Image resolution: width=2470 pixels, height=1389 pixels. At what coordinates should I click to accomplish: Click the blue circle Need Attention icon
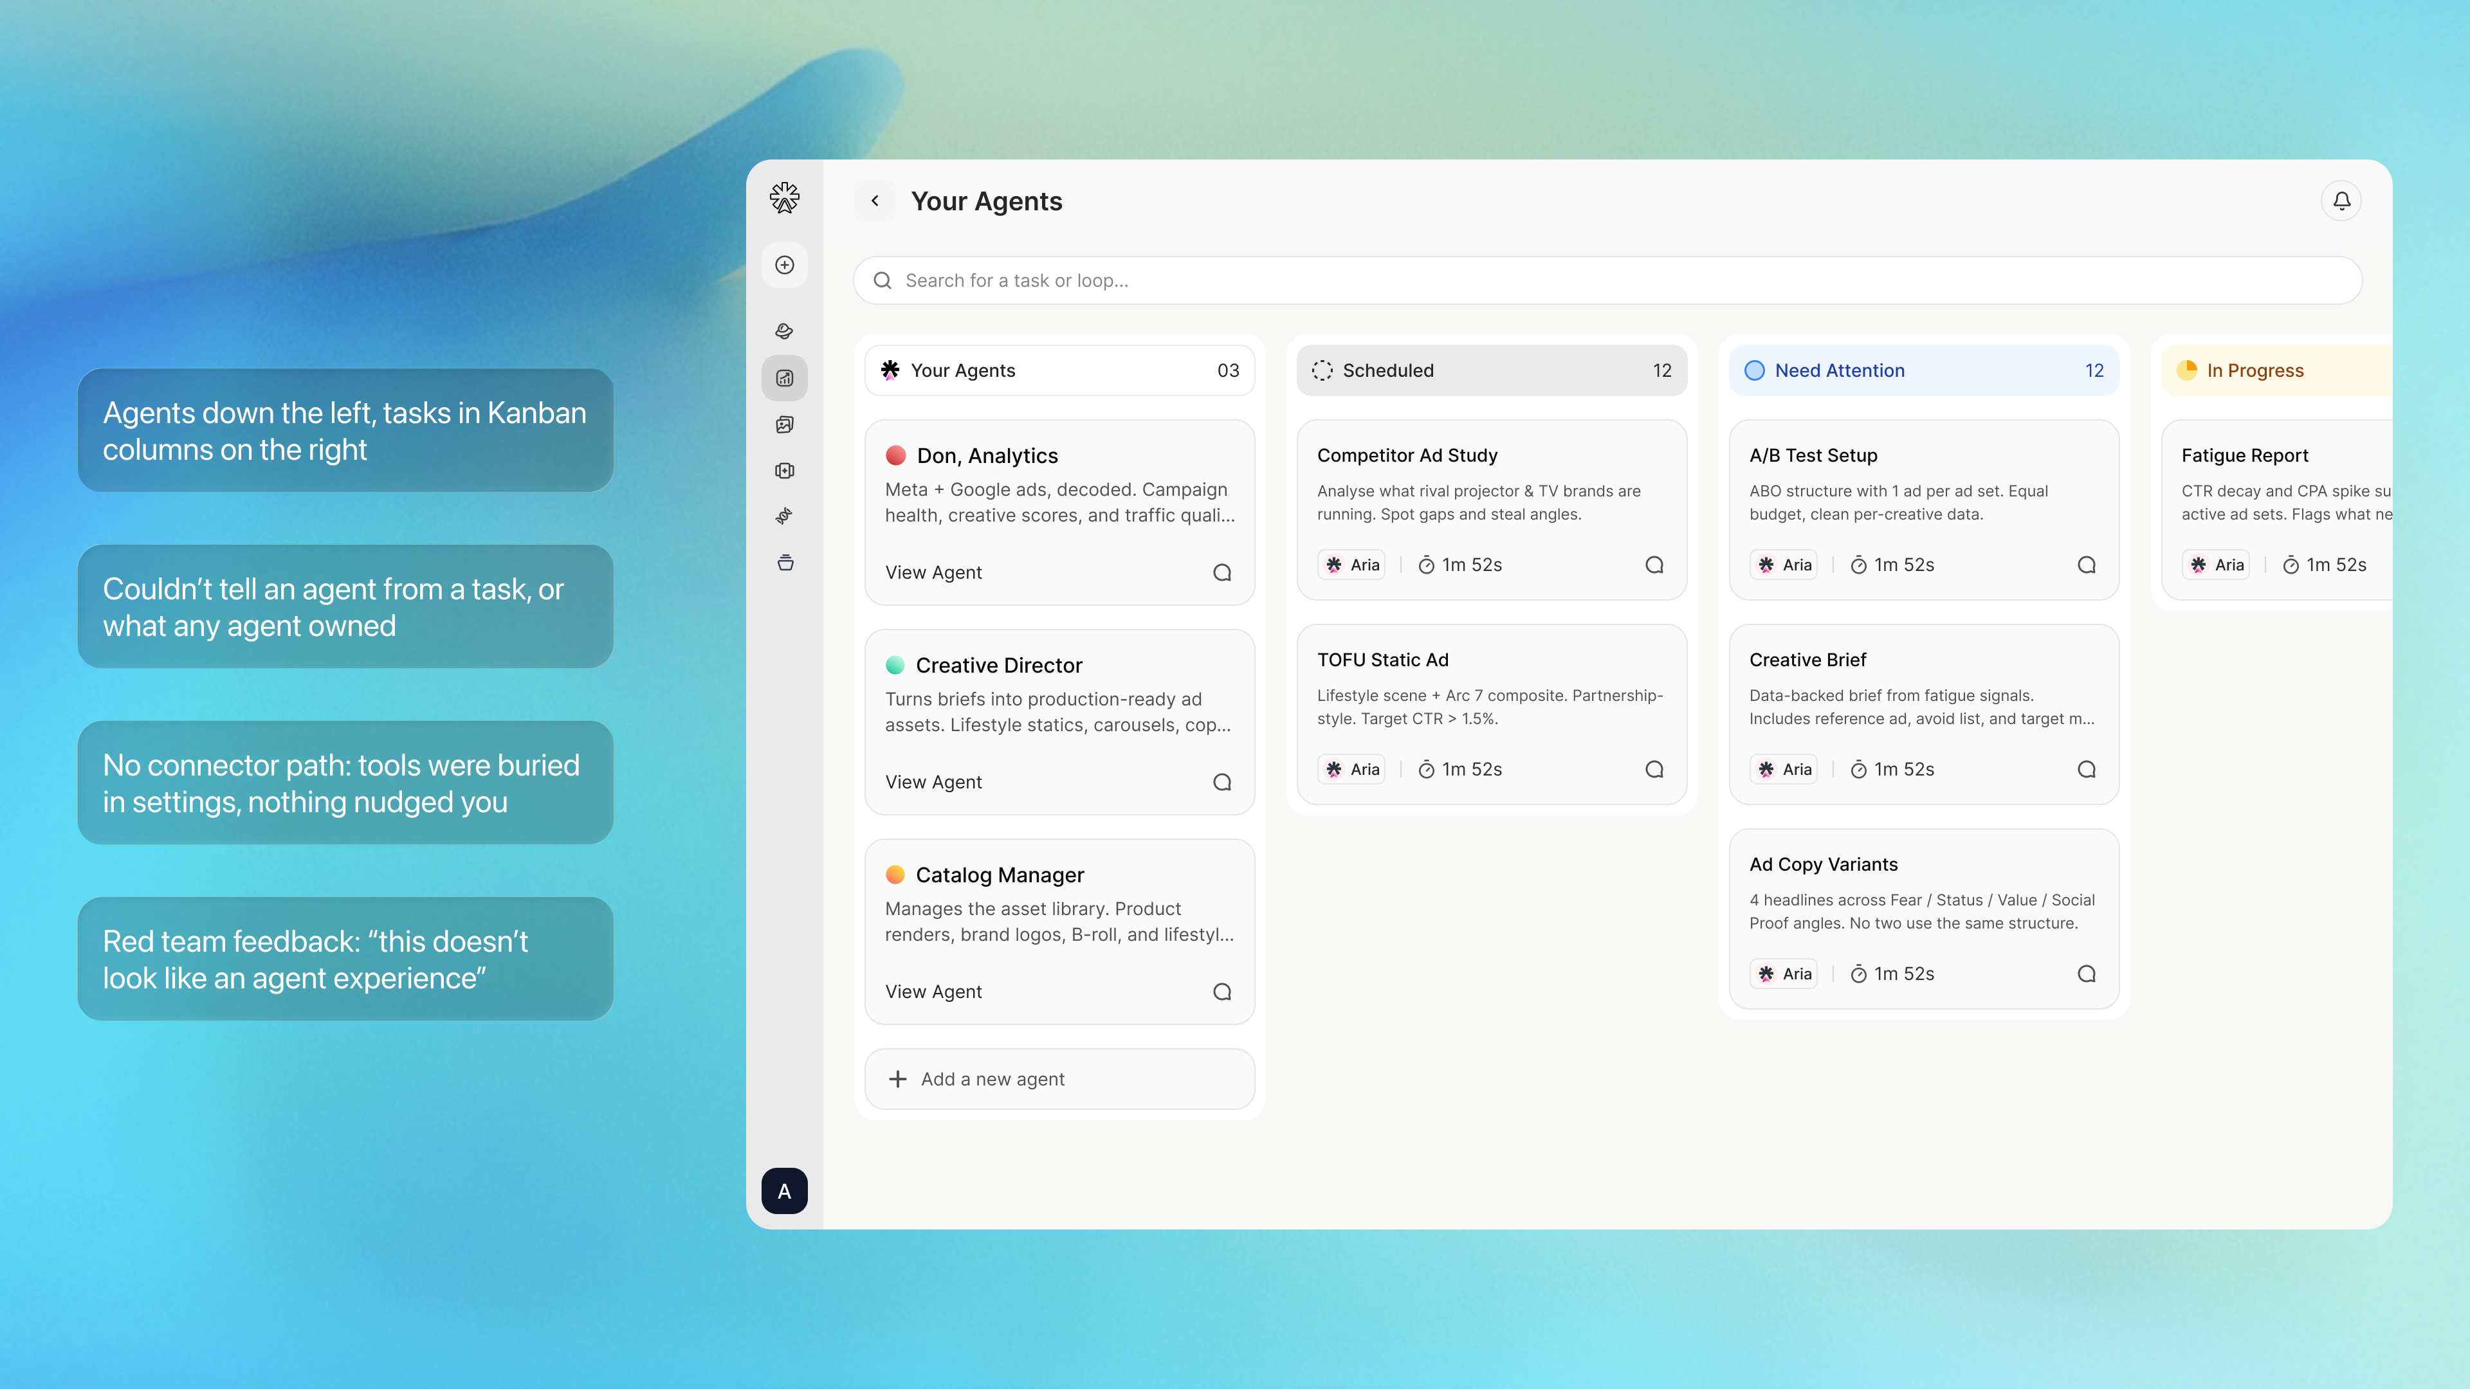[x=1755, y=370]
